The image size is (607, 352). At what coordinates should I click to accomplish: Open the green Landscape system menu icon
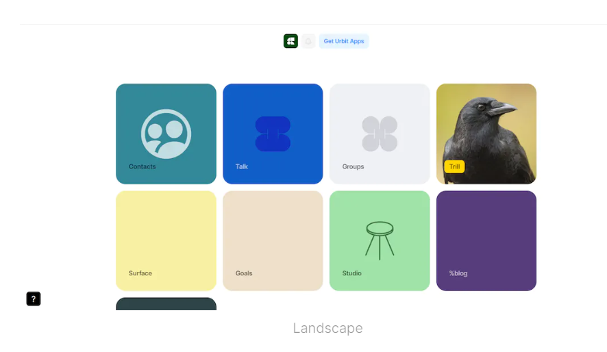[290, 41]
